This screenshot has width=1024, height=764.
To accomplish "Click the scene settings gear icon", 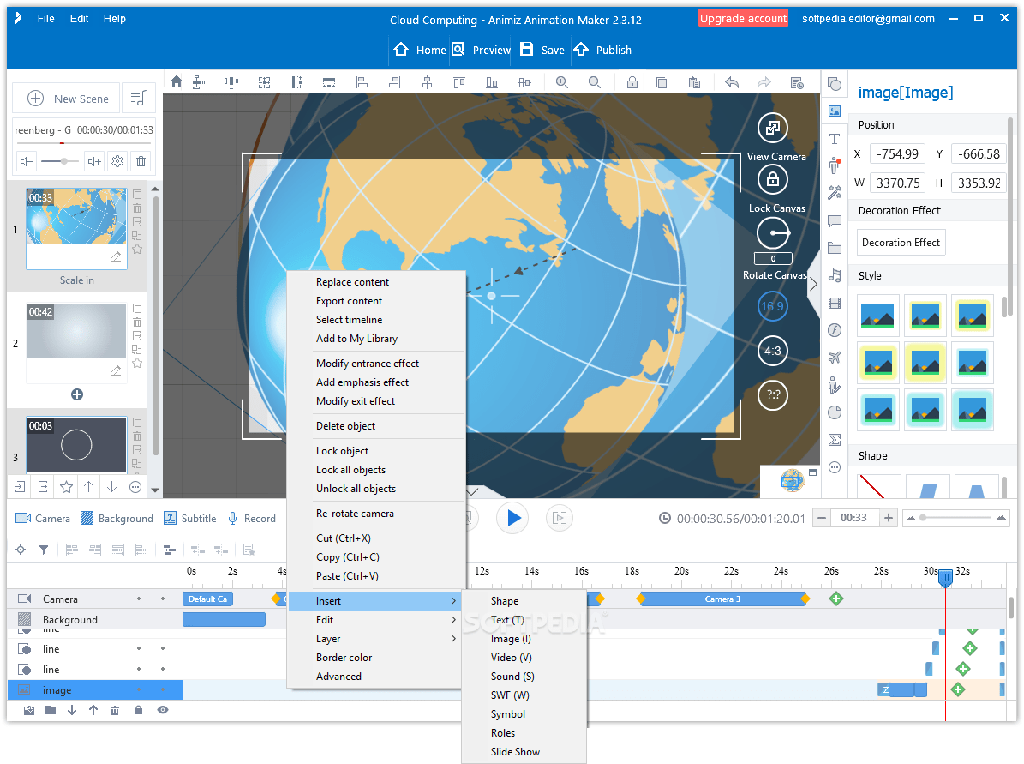I will pyautogui.click(x=117, y=161).
